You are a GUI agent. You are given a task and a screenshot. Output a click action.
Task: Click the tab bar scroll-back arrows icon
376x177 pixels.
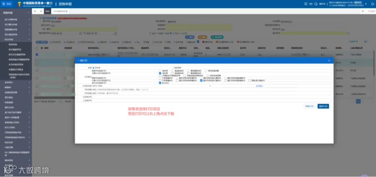[41, 11]
